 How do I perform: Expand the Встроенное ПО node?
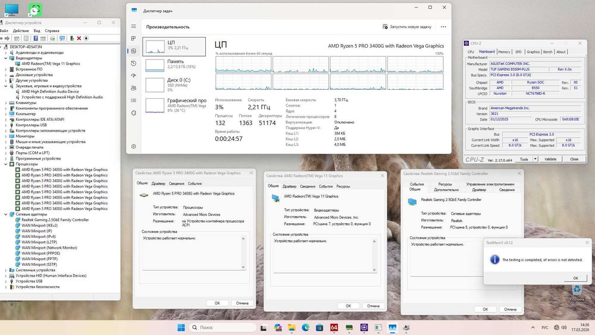6,70
